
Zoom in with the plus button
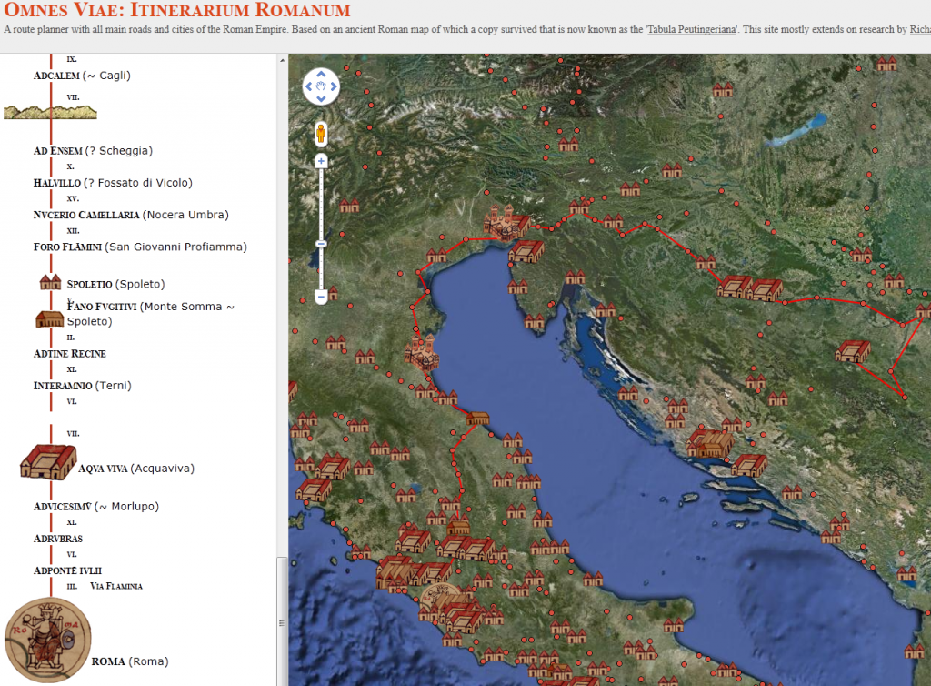pyautogui.click(x=321, y=161)
